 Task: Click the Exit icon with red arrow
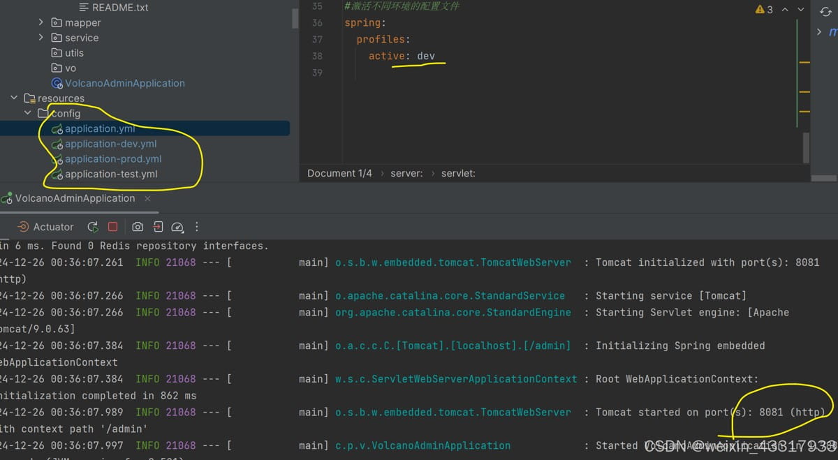pos(158,227)
